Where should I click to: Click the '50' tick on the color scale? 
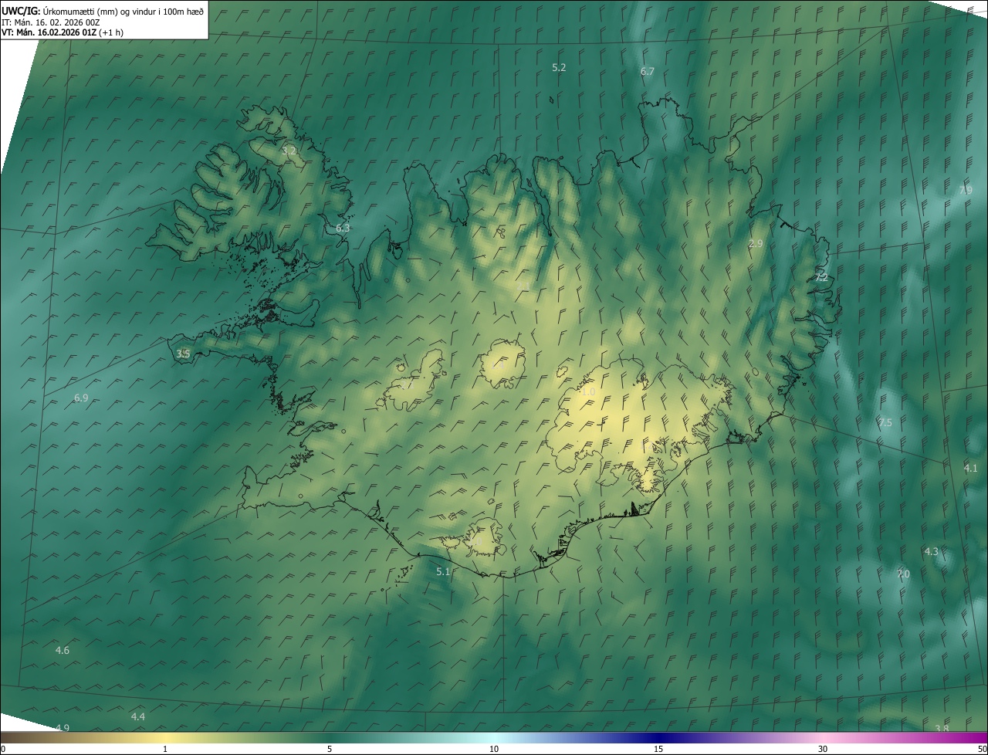point(982,750)
